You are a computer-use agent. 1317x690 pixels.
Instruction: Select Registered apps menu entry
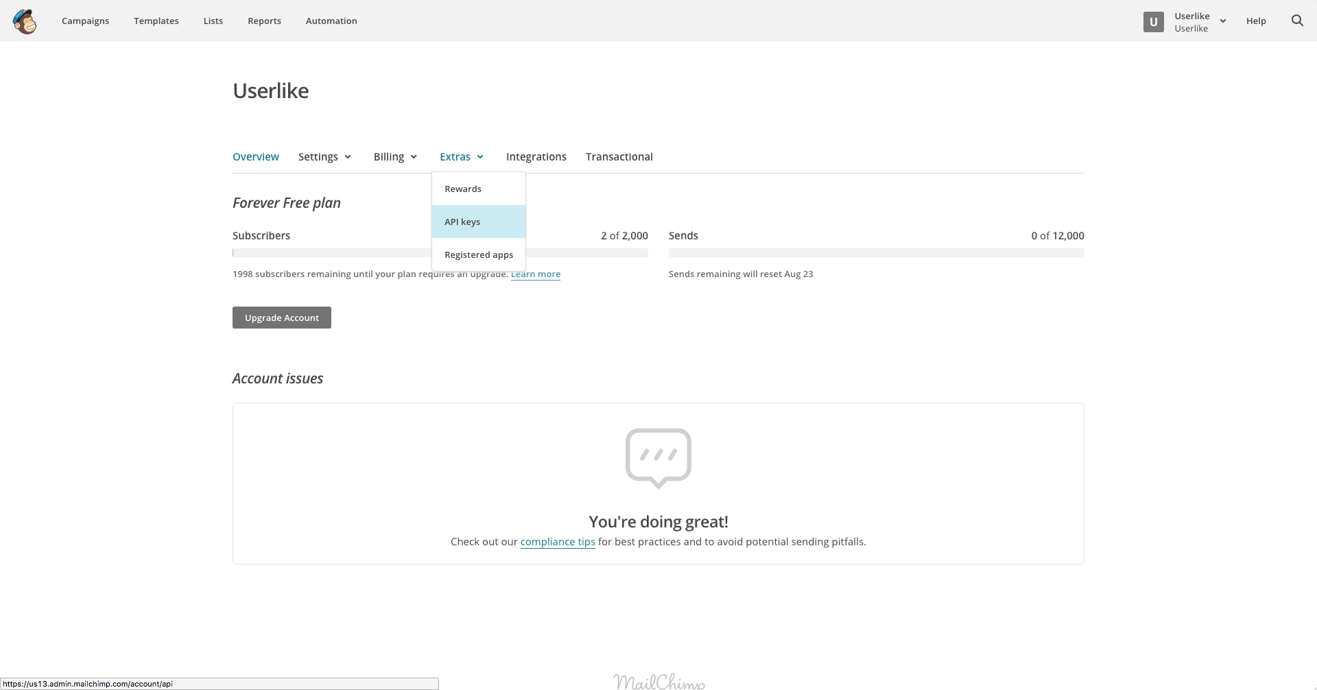tap(478, 255)
